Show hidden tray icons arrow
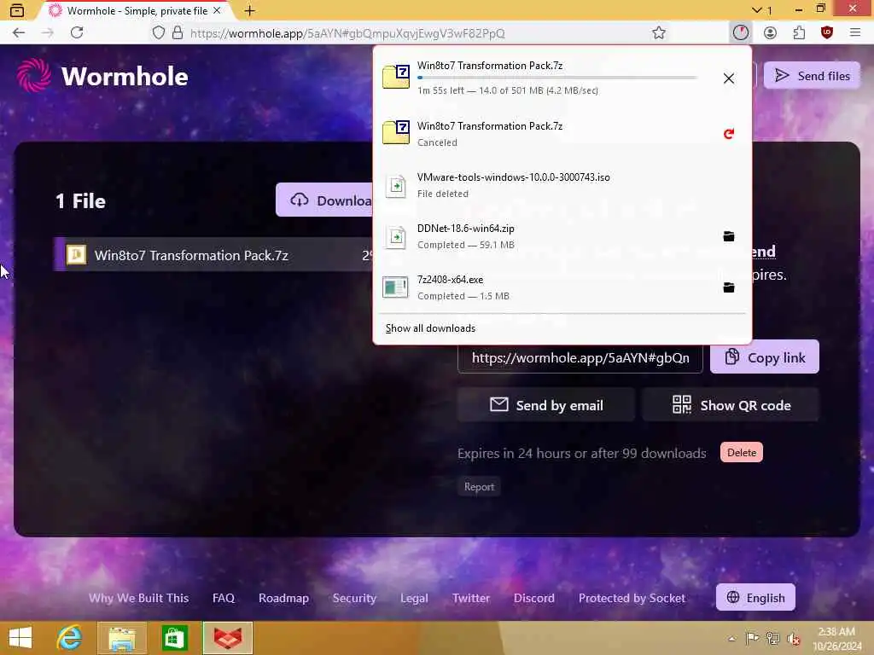874x655 pixels. (x=731, y=638)
